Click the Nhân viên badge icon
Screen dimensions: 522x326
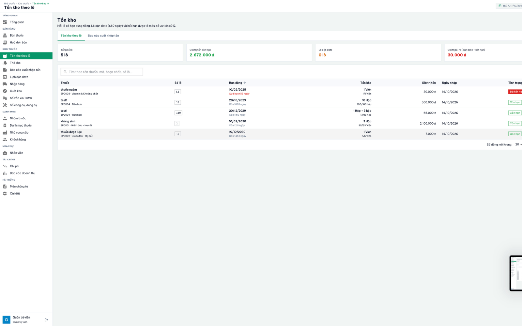(5, 153)
